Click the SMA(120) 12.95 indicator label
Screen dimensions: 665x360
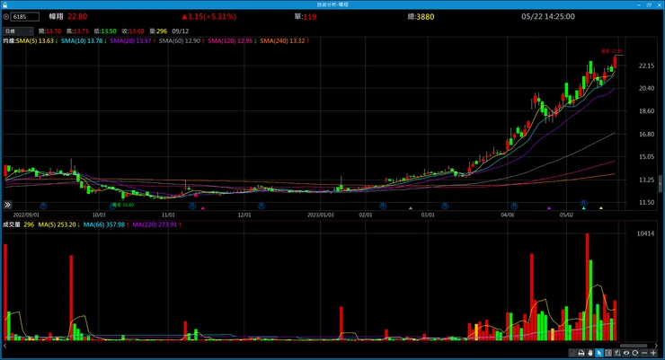(232, 41)
